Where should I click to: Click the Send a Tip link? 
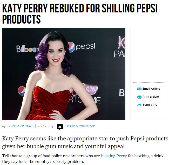(x=150, y=105)
